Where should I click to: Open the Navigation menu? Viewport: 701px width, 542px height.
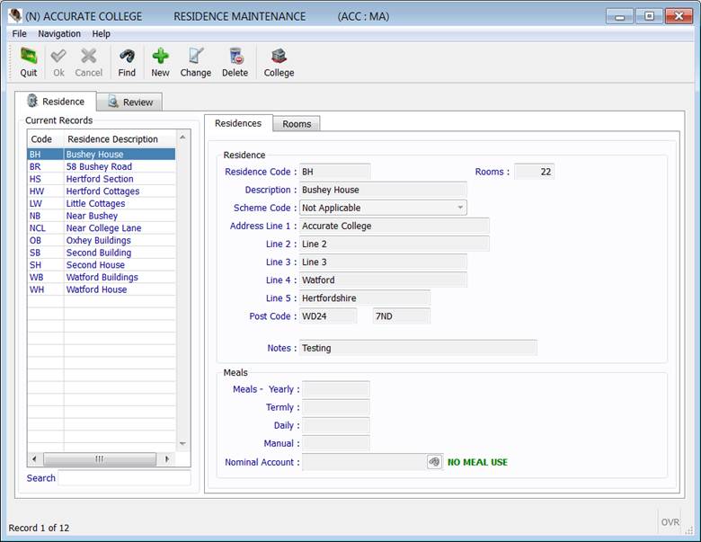pyautogui.click(x=59, y=33)
